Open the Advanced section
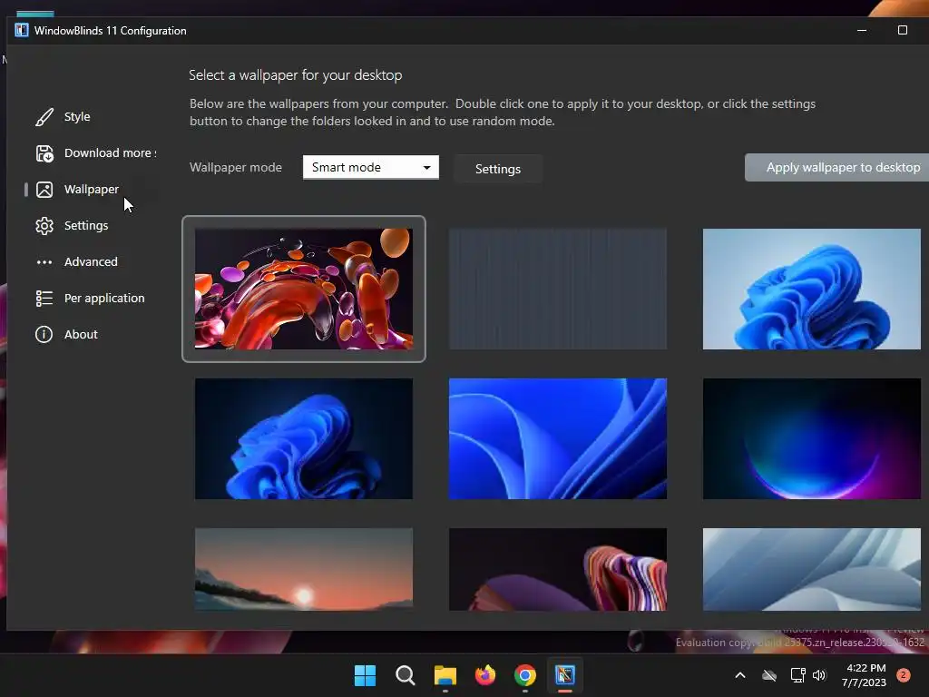 click(x=91, y=262)
